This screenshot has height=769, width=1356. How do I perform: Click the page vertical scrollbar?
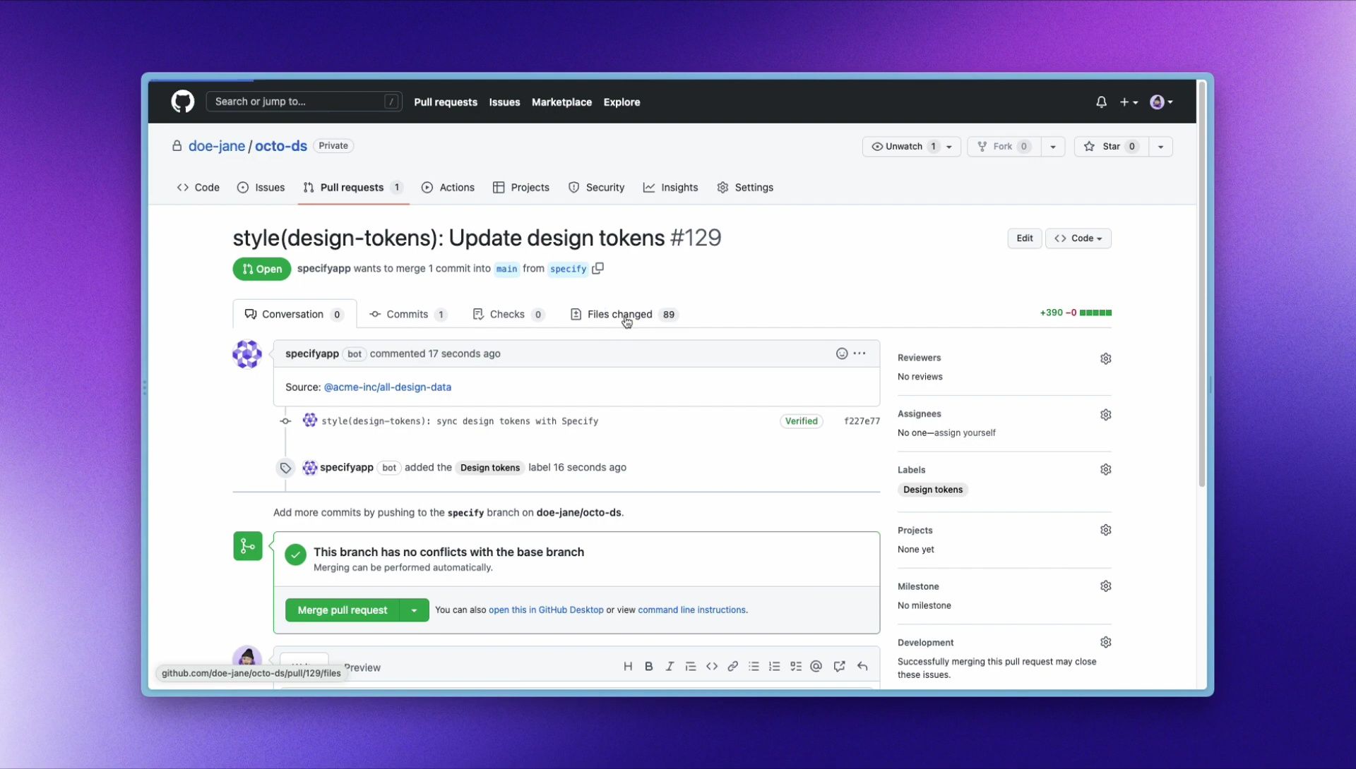click(1202, 283)
